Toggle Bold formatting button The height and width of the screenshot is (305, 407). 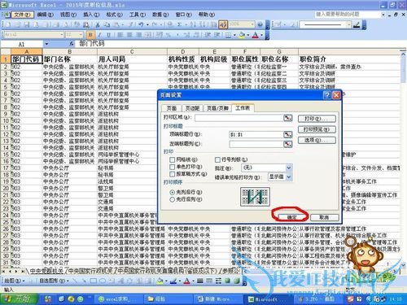(x=90, y=35)
